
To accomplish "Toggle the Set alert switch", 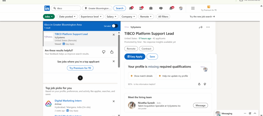I will tap(115, 26).
